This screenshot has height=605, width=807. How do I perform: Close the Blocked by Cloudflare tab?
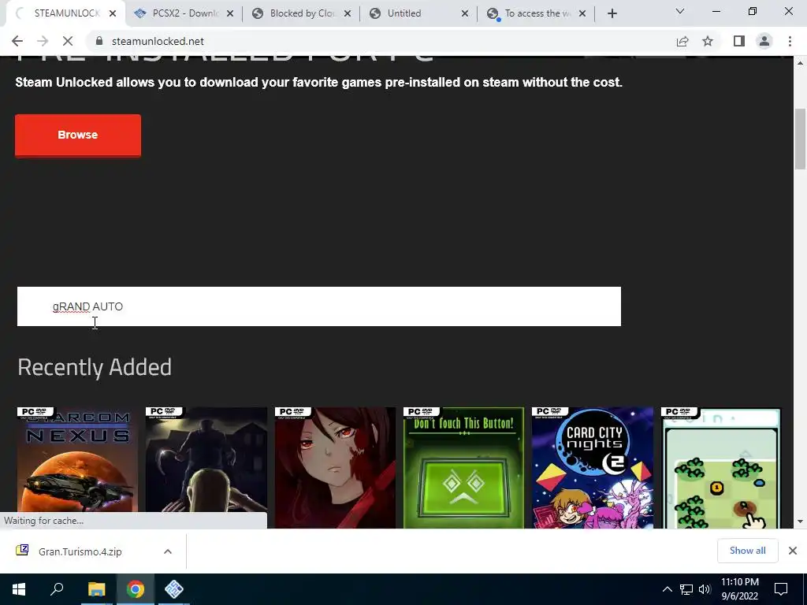(348, 14)
